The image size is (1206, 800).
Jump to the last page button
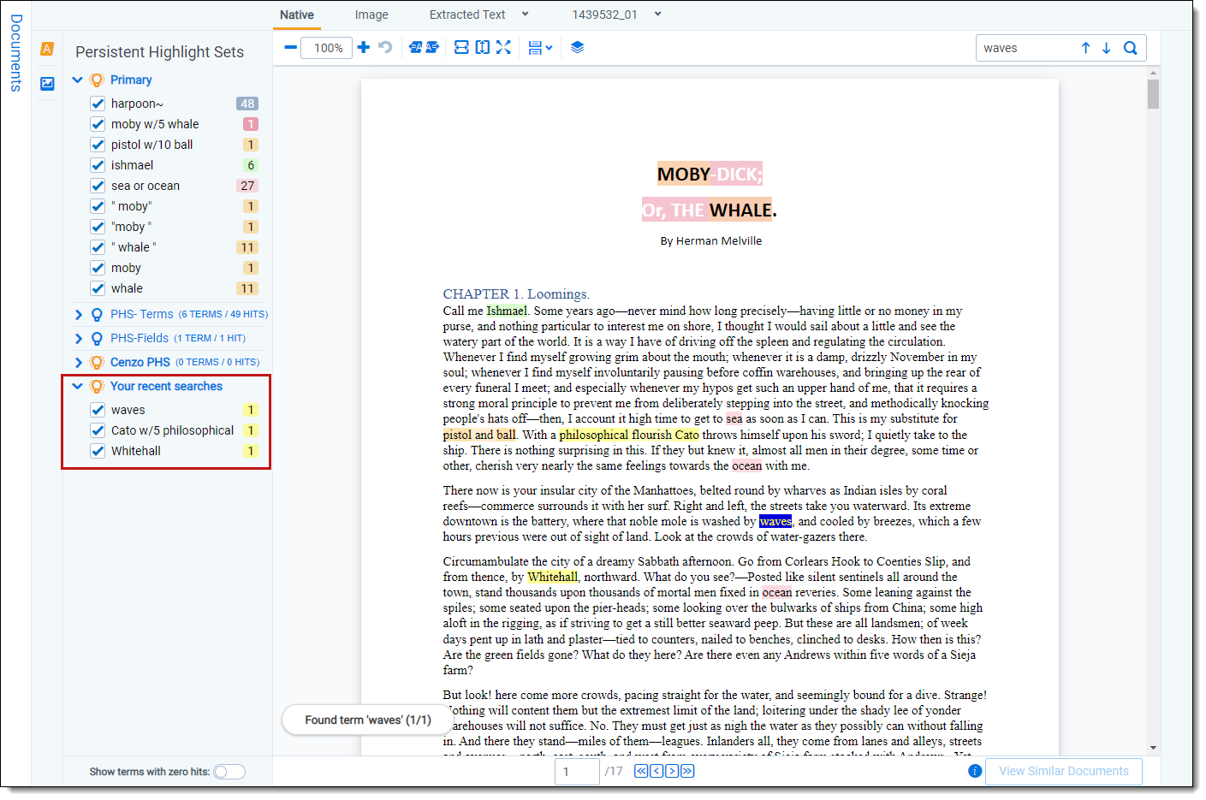(x=687, y=771)
